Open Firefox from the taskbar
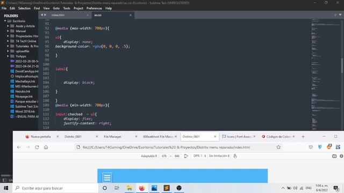Screen dimensions: 344x193 click(142, 188)
